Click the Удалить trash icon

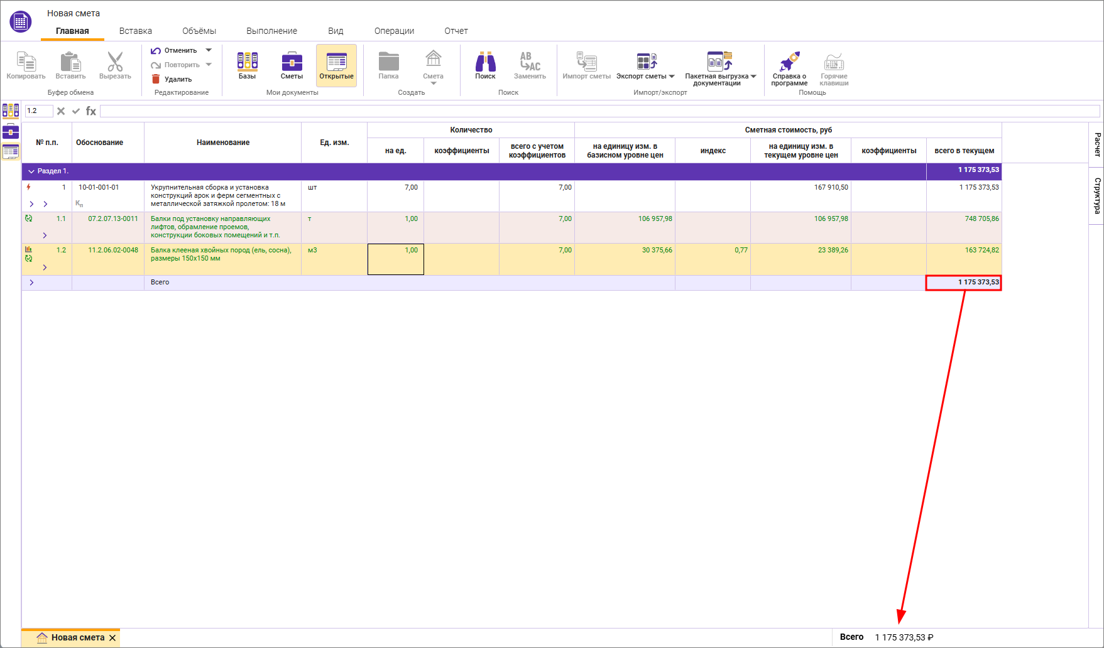(156, 79)
